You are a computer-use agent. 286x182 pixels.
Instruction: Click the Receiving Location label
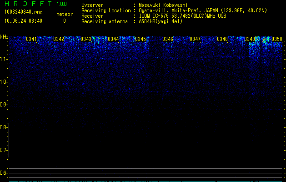tap(106, 10)
